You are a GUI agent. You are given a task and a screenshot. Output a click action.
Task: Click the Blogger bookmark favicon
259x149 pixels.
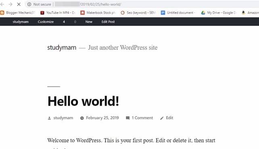coord(2,13)
